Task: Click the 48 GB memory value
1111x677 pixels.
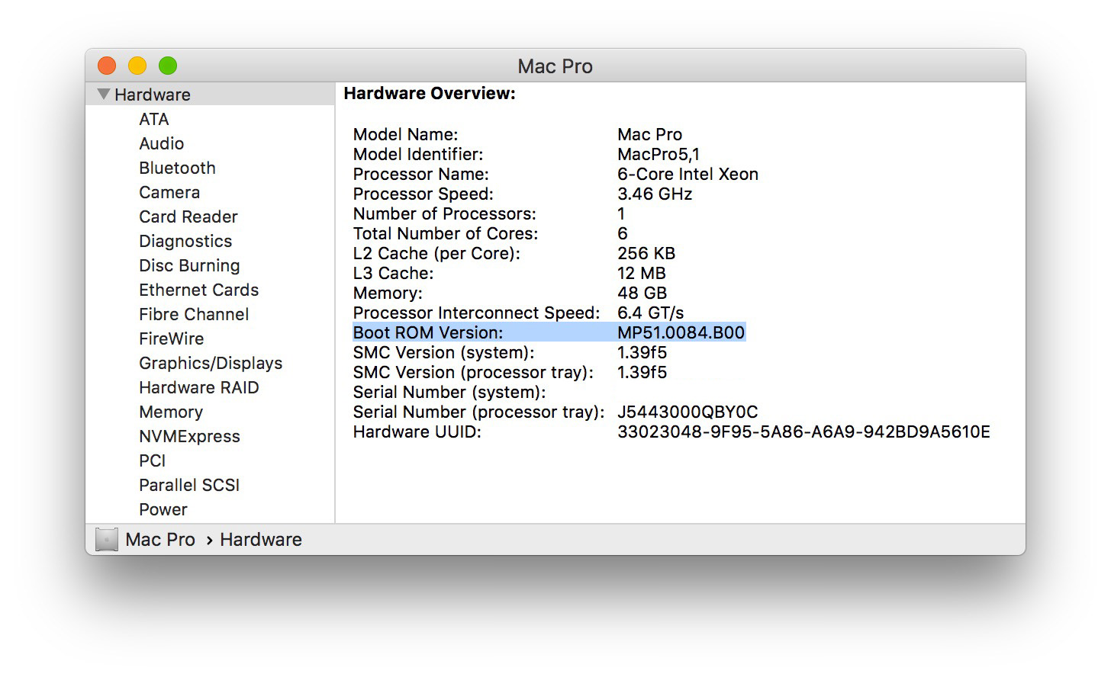Action: 642,293
